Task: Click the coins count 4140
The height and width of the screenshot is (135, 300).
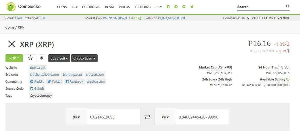Action: tap(18, 18)
